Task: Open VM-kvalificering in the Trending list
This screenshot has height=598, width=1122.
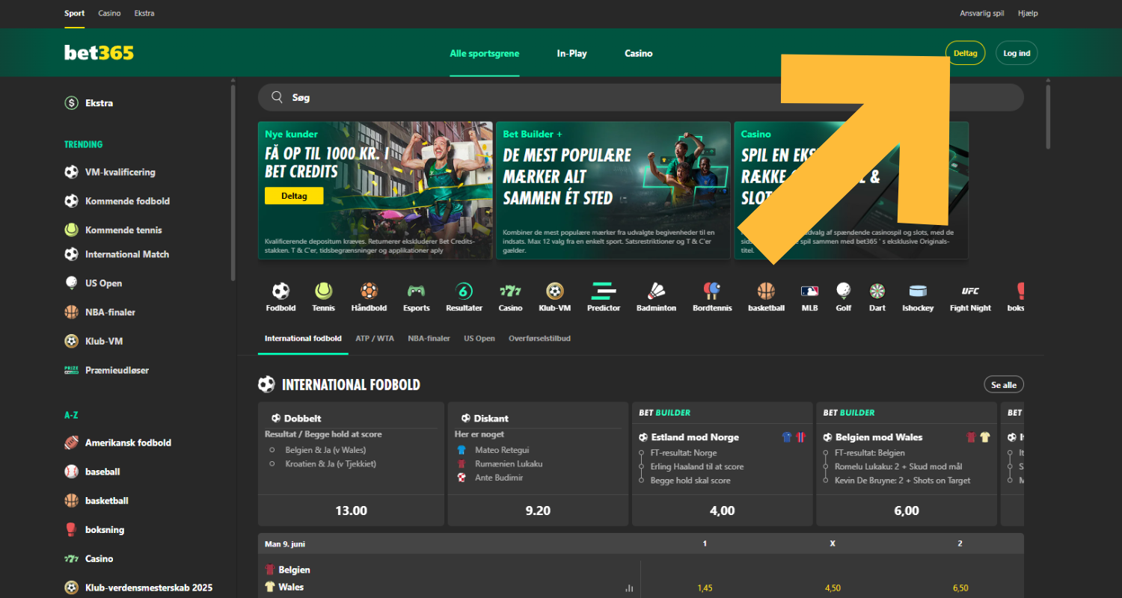Action: click(x=110, y=172)
